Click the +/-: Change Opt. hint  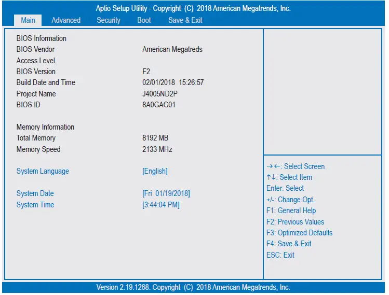click(290, 200)
